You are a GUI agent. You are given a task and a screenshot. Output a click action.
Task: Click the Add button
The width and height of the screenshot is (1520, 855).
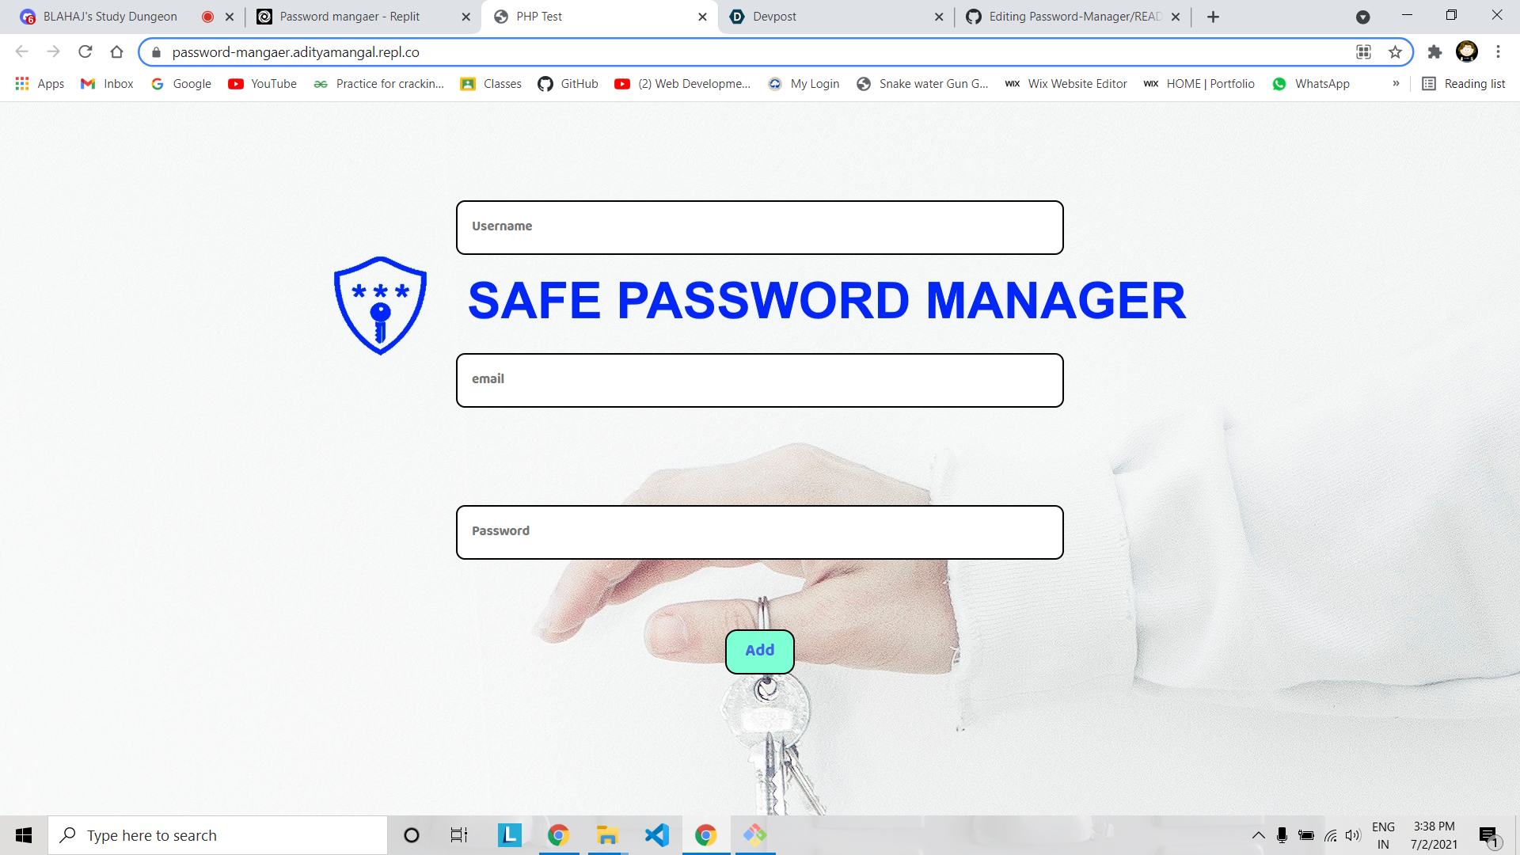tap(759, 651)
